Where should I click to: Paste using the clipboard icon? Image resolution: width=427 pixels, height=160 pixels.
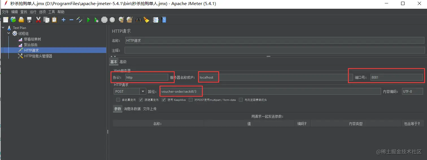pos(54,20)
